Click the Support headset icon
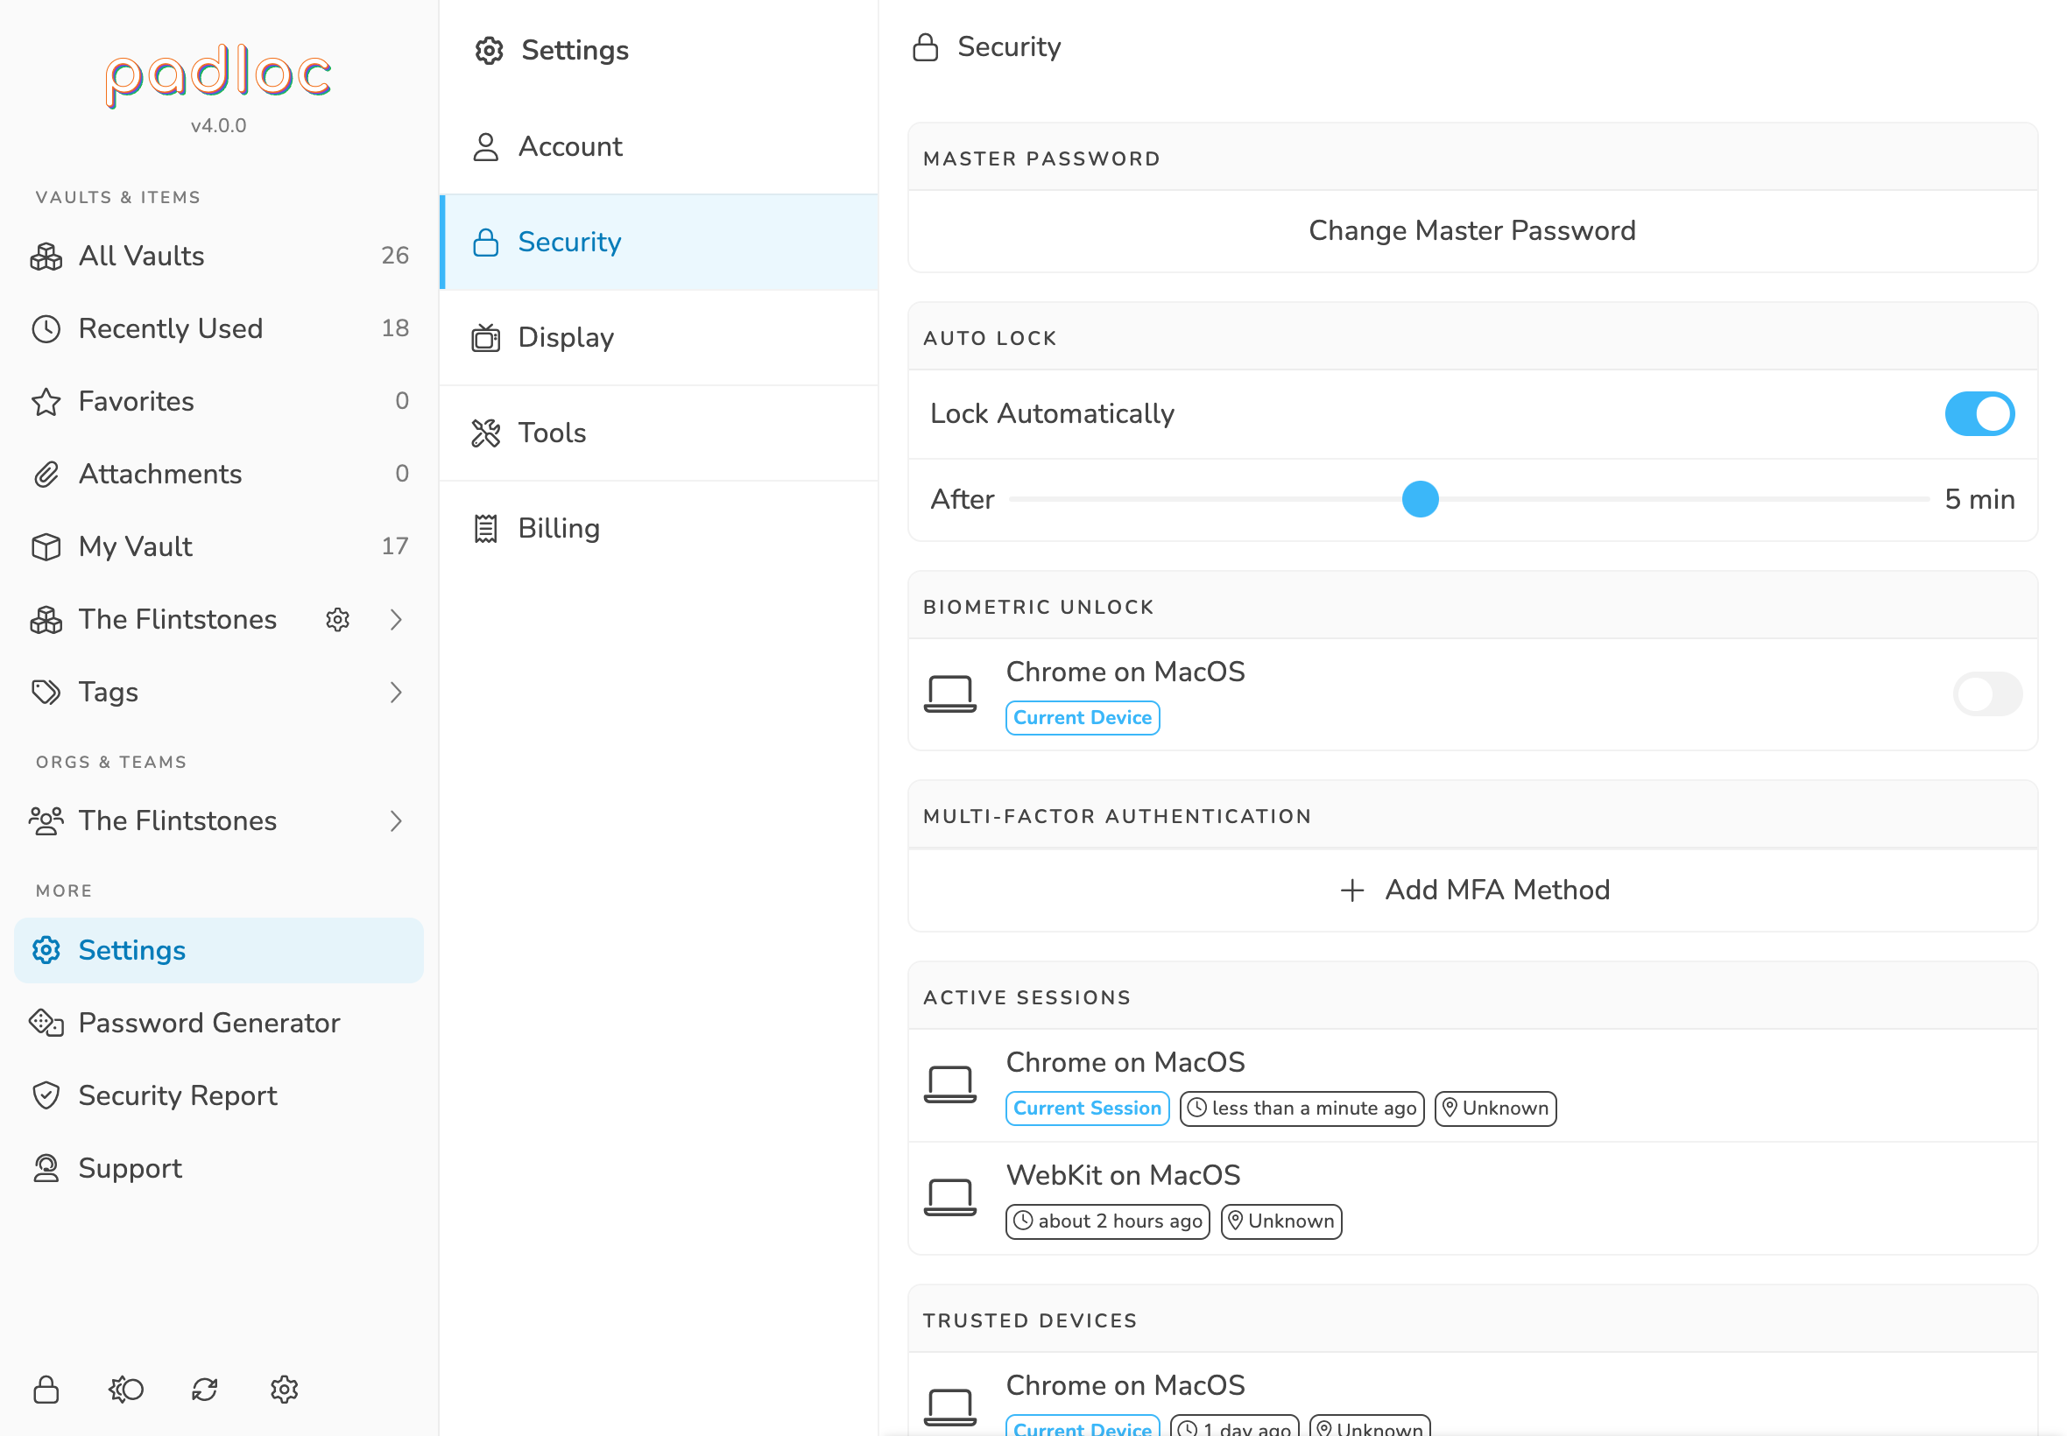The height and width of the screenshot is (1436, 2067). click(x=46, y=1168)
